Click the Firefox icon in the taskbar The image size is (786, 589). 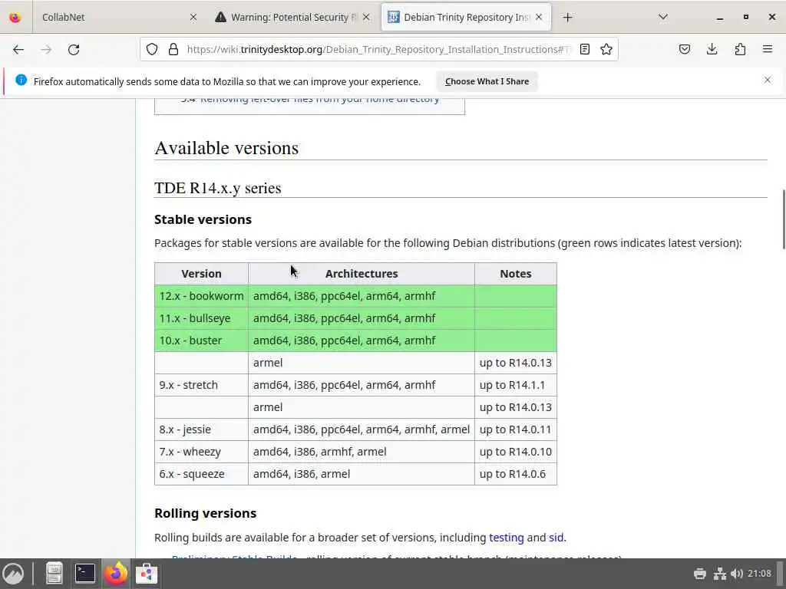116,574
